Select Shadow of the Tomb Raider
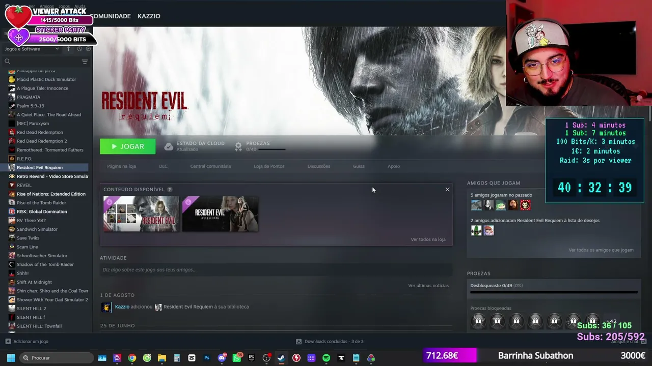 45,264
